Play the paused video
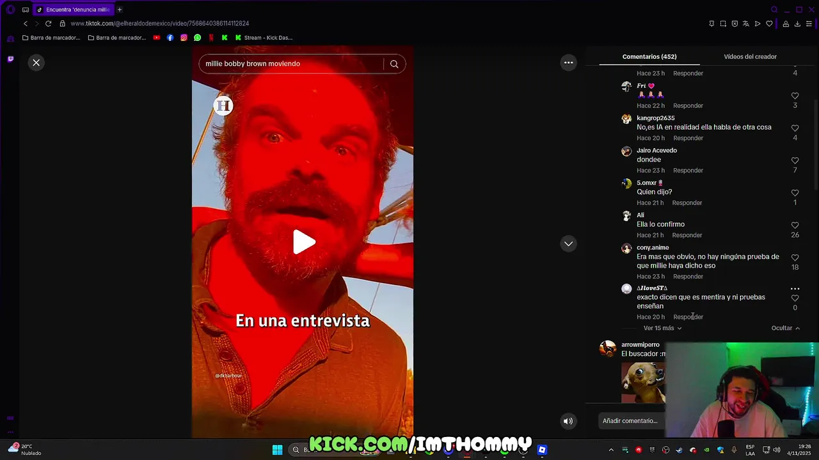The image size is (819, 460). click(303, 242)
